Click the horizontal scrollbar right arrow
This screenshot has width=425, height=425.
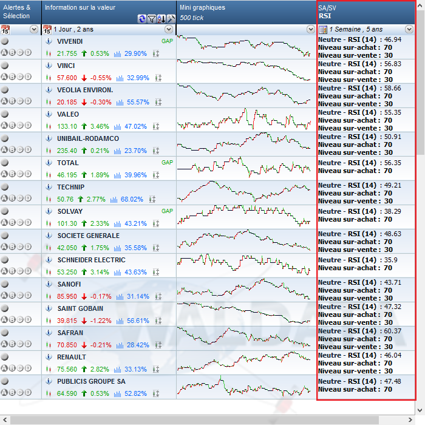pos(410,420)
